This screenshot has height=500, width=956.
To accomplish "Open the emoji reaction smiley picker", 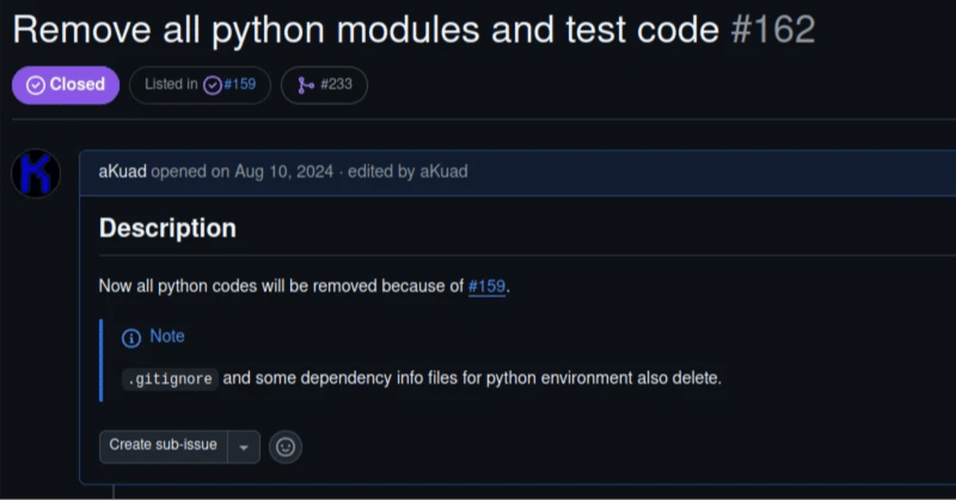I will tap(285, 447).
